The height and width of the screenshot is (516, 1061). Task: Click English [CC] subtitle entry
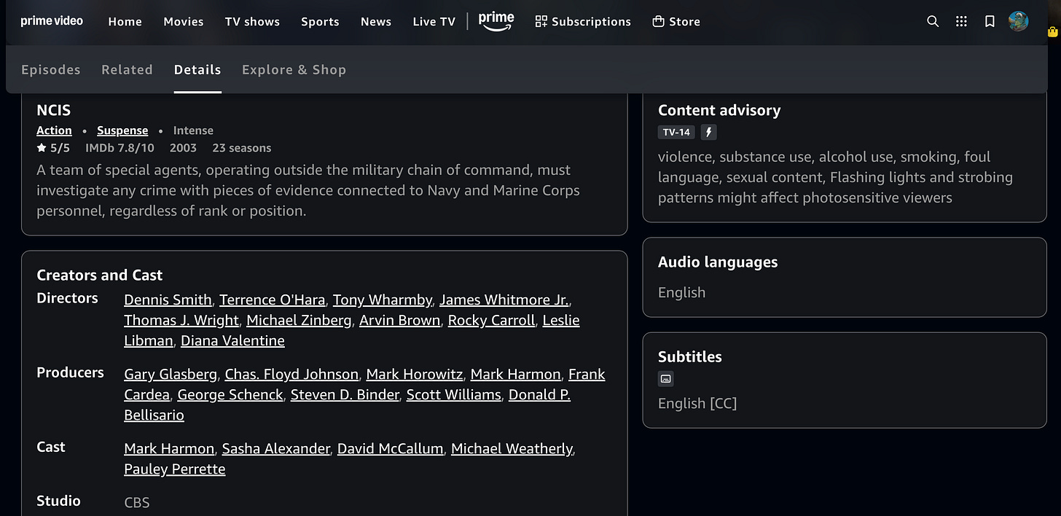[x=697, y=403]
